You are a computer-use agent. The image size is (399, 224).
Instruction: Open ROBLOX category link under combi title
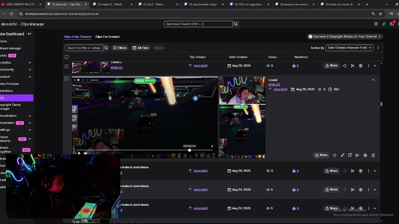point(274,85)
